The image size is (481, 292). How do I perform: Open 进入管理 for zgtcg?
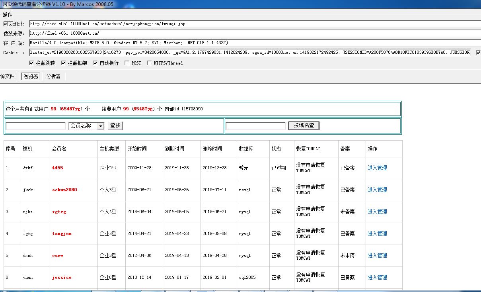pos(377,212)
